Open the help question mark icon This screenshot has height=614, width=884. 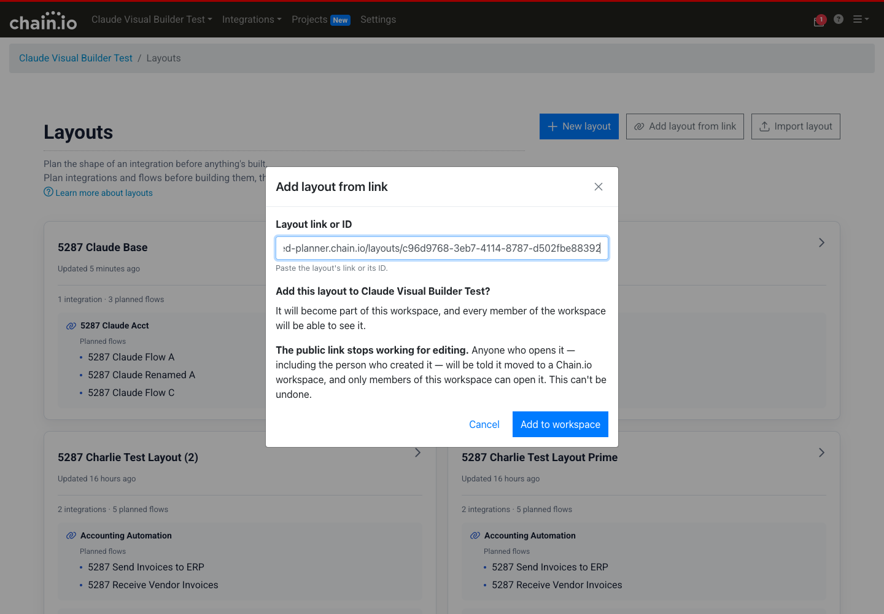coord(839,19)
